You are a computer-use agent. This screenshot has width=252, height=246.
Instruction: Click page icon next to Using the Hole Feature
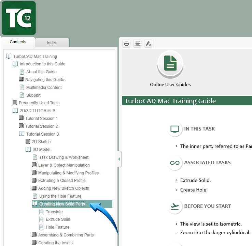click(x=35, y=196)
